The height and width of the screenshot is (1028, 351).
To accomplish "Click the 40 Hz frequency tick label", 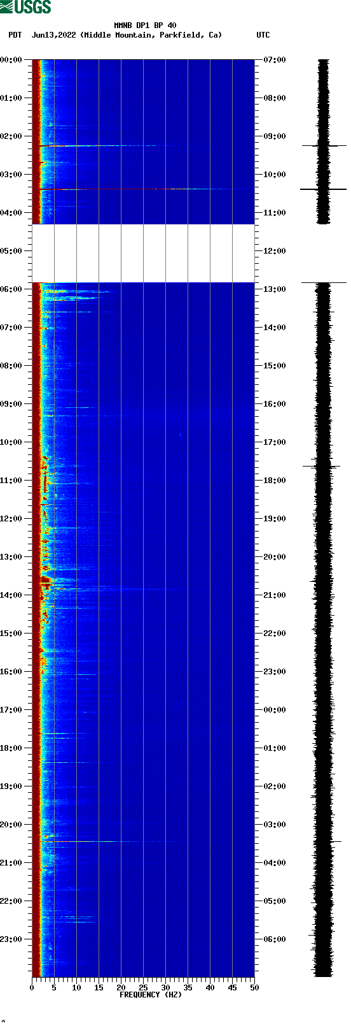I will (x=210, y=988).
